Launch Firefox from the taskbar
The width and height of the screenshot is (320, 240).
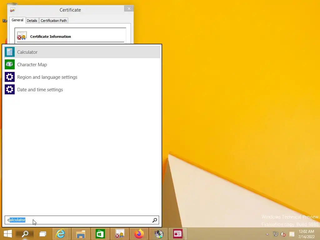[x=139, y=234]
